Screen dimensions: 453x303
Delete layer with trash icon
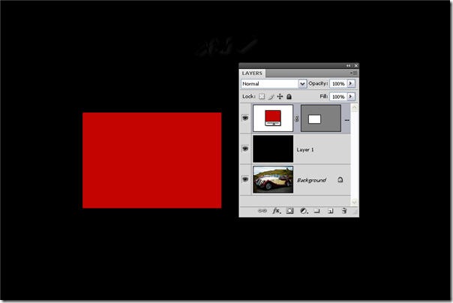point(344,211)
